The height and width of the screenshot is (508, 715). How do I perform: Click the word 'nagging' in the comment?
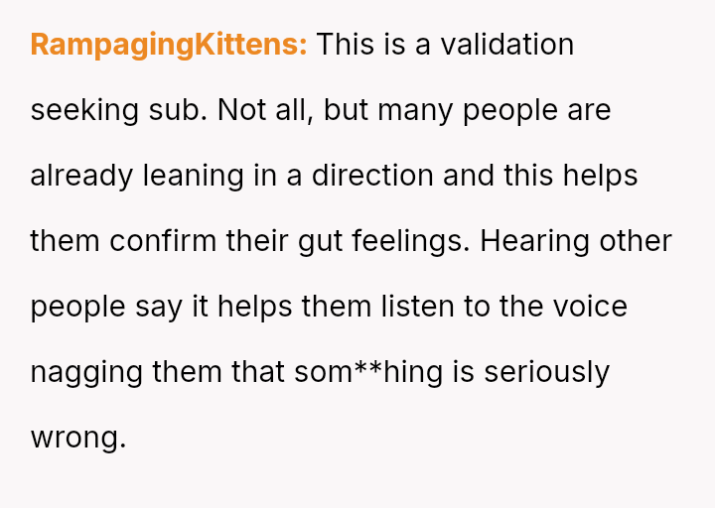[86, 373]
